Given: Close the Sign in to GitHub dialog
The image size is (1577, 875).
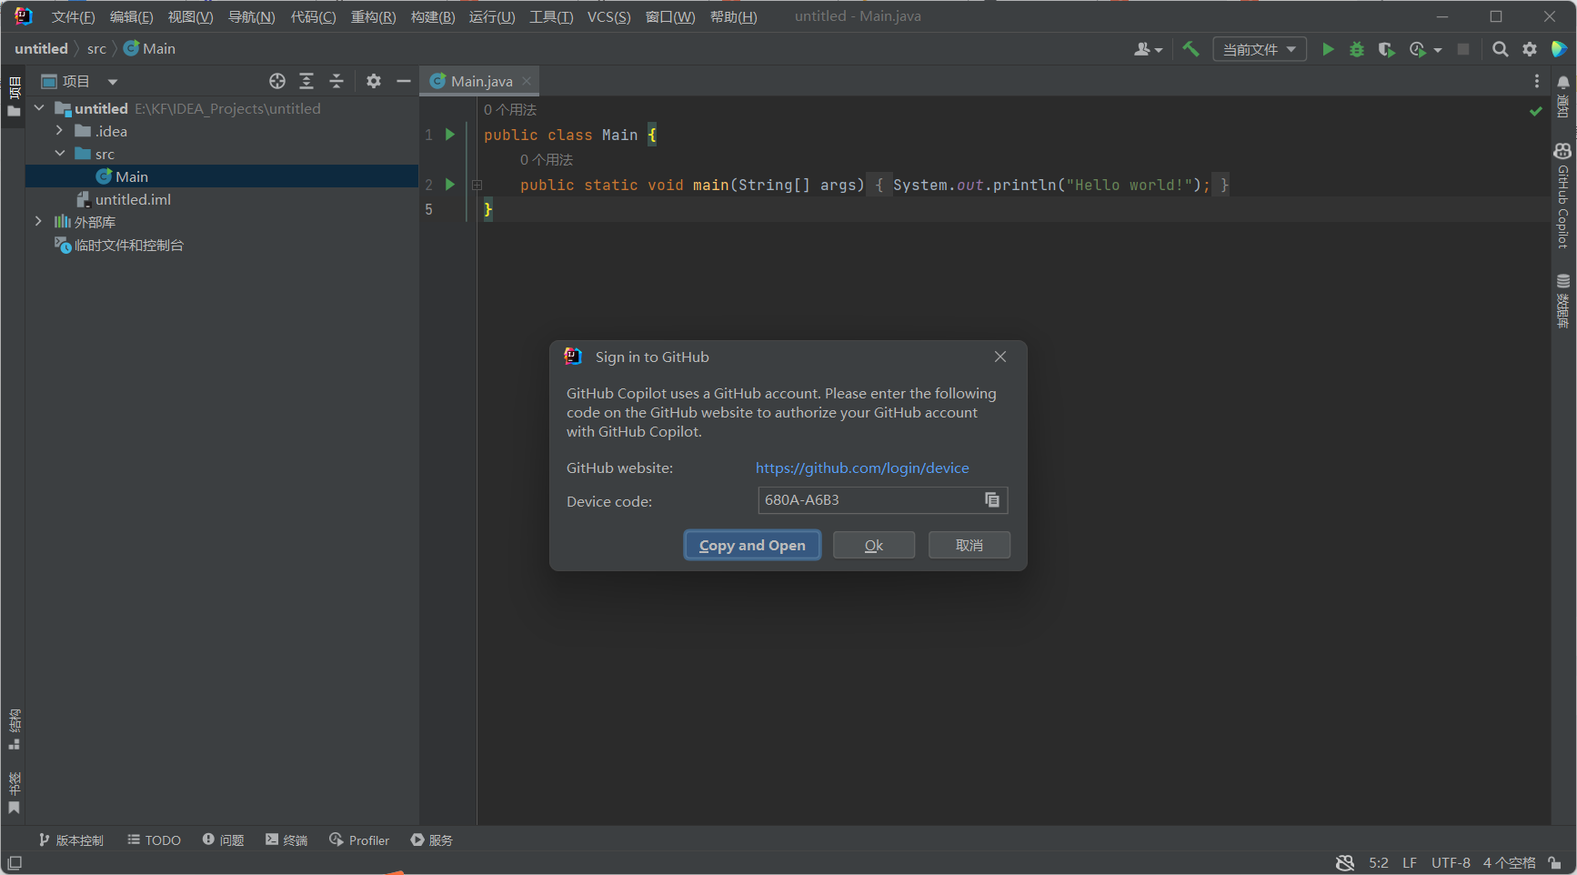Looking at the screenshot, I should 1000,357.
